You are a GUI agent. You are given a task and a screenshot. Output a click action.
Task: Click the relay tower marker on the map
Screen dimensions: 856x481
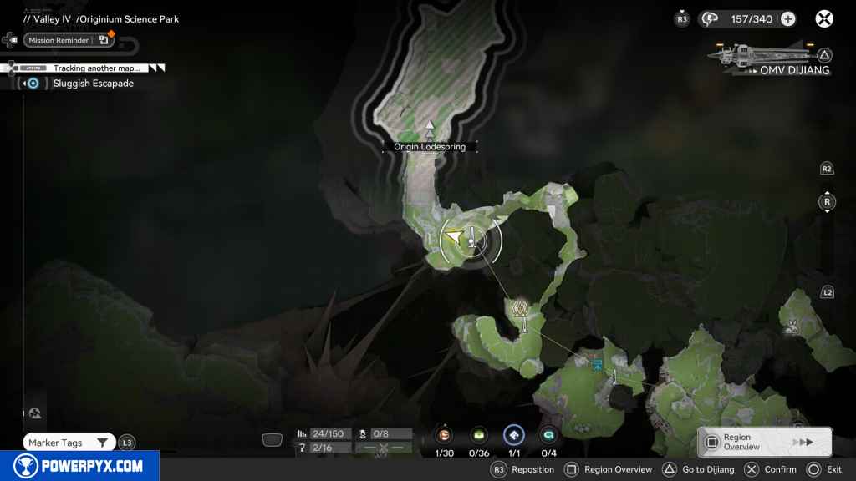[x=522, y=310]
